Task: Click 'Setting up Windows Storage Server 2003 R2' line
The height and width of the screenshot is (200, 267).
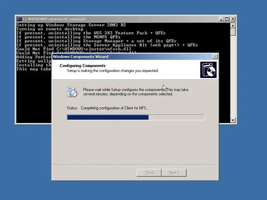Action: [x=71, y=25]
